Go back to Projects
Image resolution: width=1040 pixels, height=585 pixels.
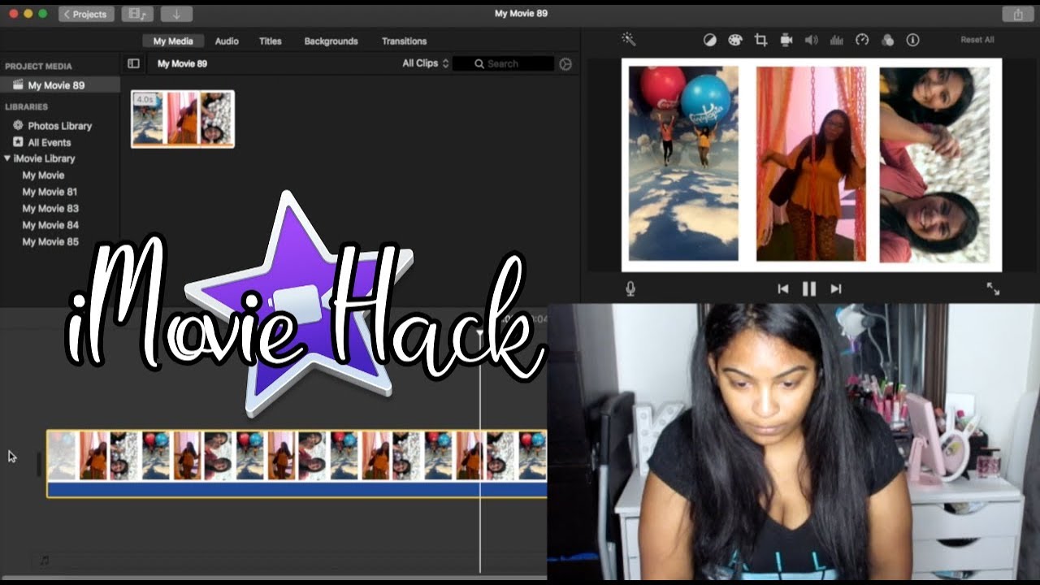[86, 14]
